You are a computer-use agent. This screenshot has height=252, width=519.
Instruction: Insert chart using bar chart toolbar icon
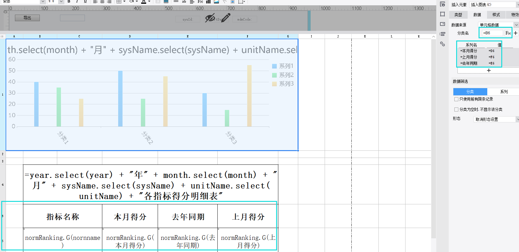(208, 2)
